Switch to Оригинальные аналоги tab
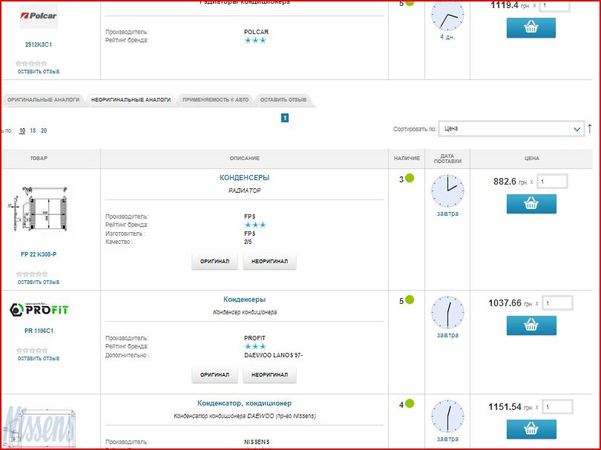This screenshot has width=601, height=450. click(43, 99)
